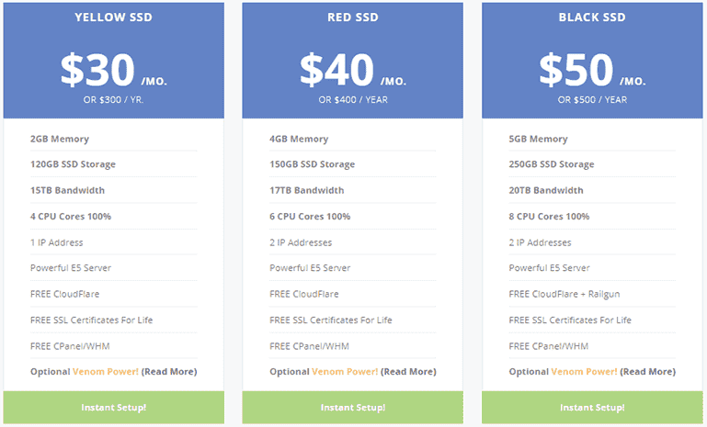Click the OR $300 / YR. text

point(114,99)
